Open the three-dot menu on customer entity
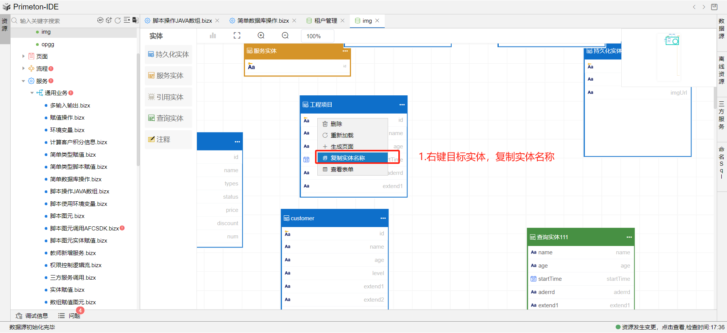 383,218
